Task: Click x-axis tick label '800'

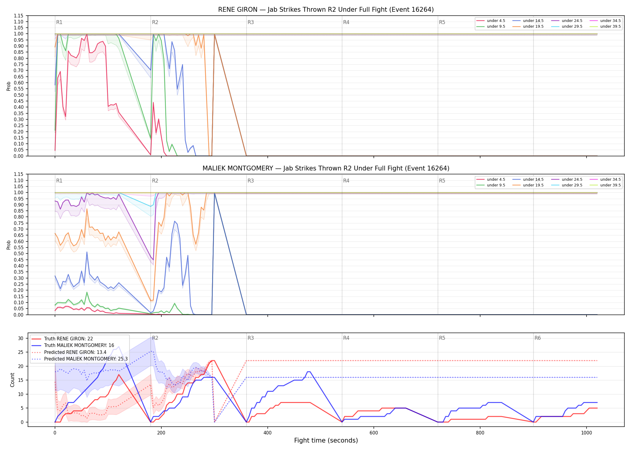Action: pyautogui.click(x=480, y=433)
